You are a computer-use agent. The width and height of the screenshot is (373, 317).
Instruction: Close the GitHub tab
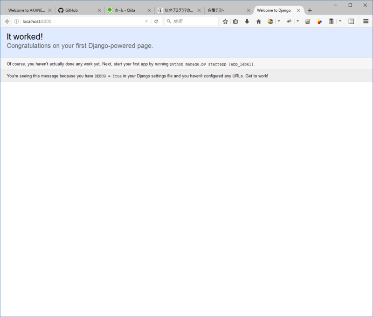(99, 10)
